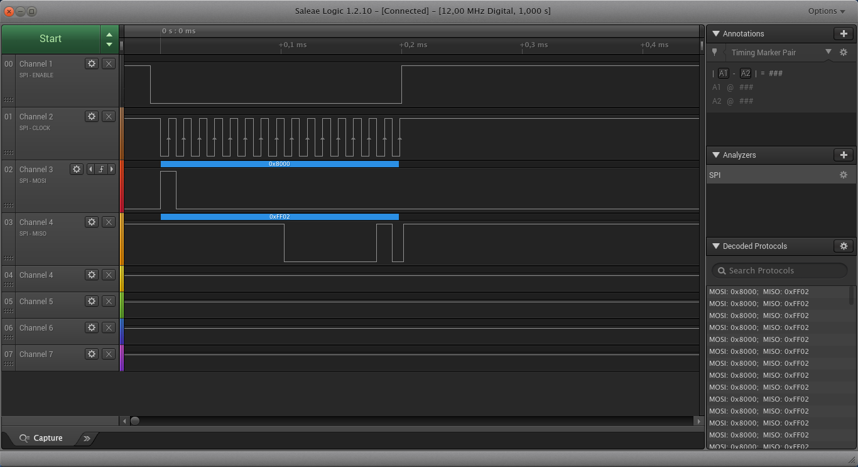Open Timing Marker Pair gear settings
Image resolution: width=858 pixels, height=467 pixels.
pyautogui.click(x=844, y=52)
